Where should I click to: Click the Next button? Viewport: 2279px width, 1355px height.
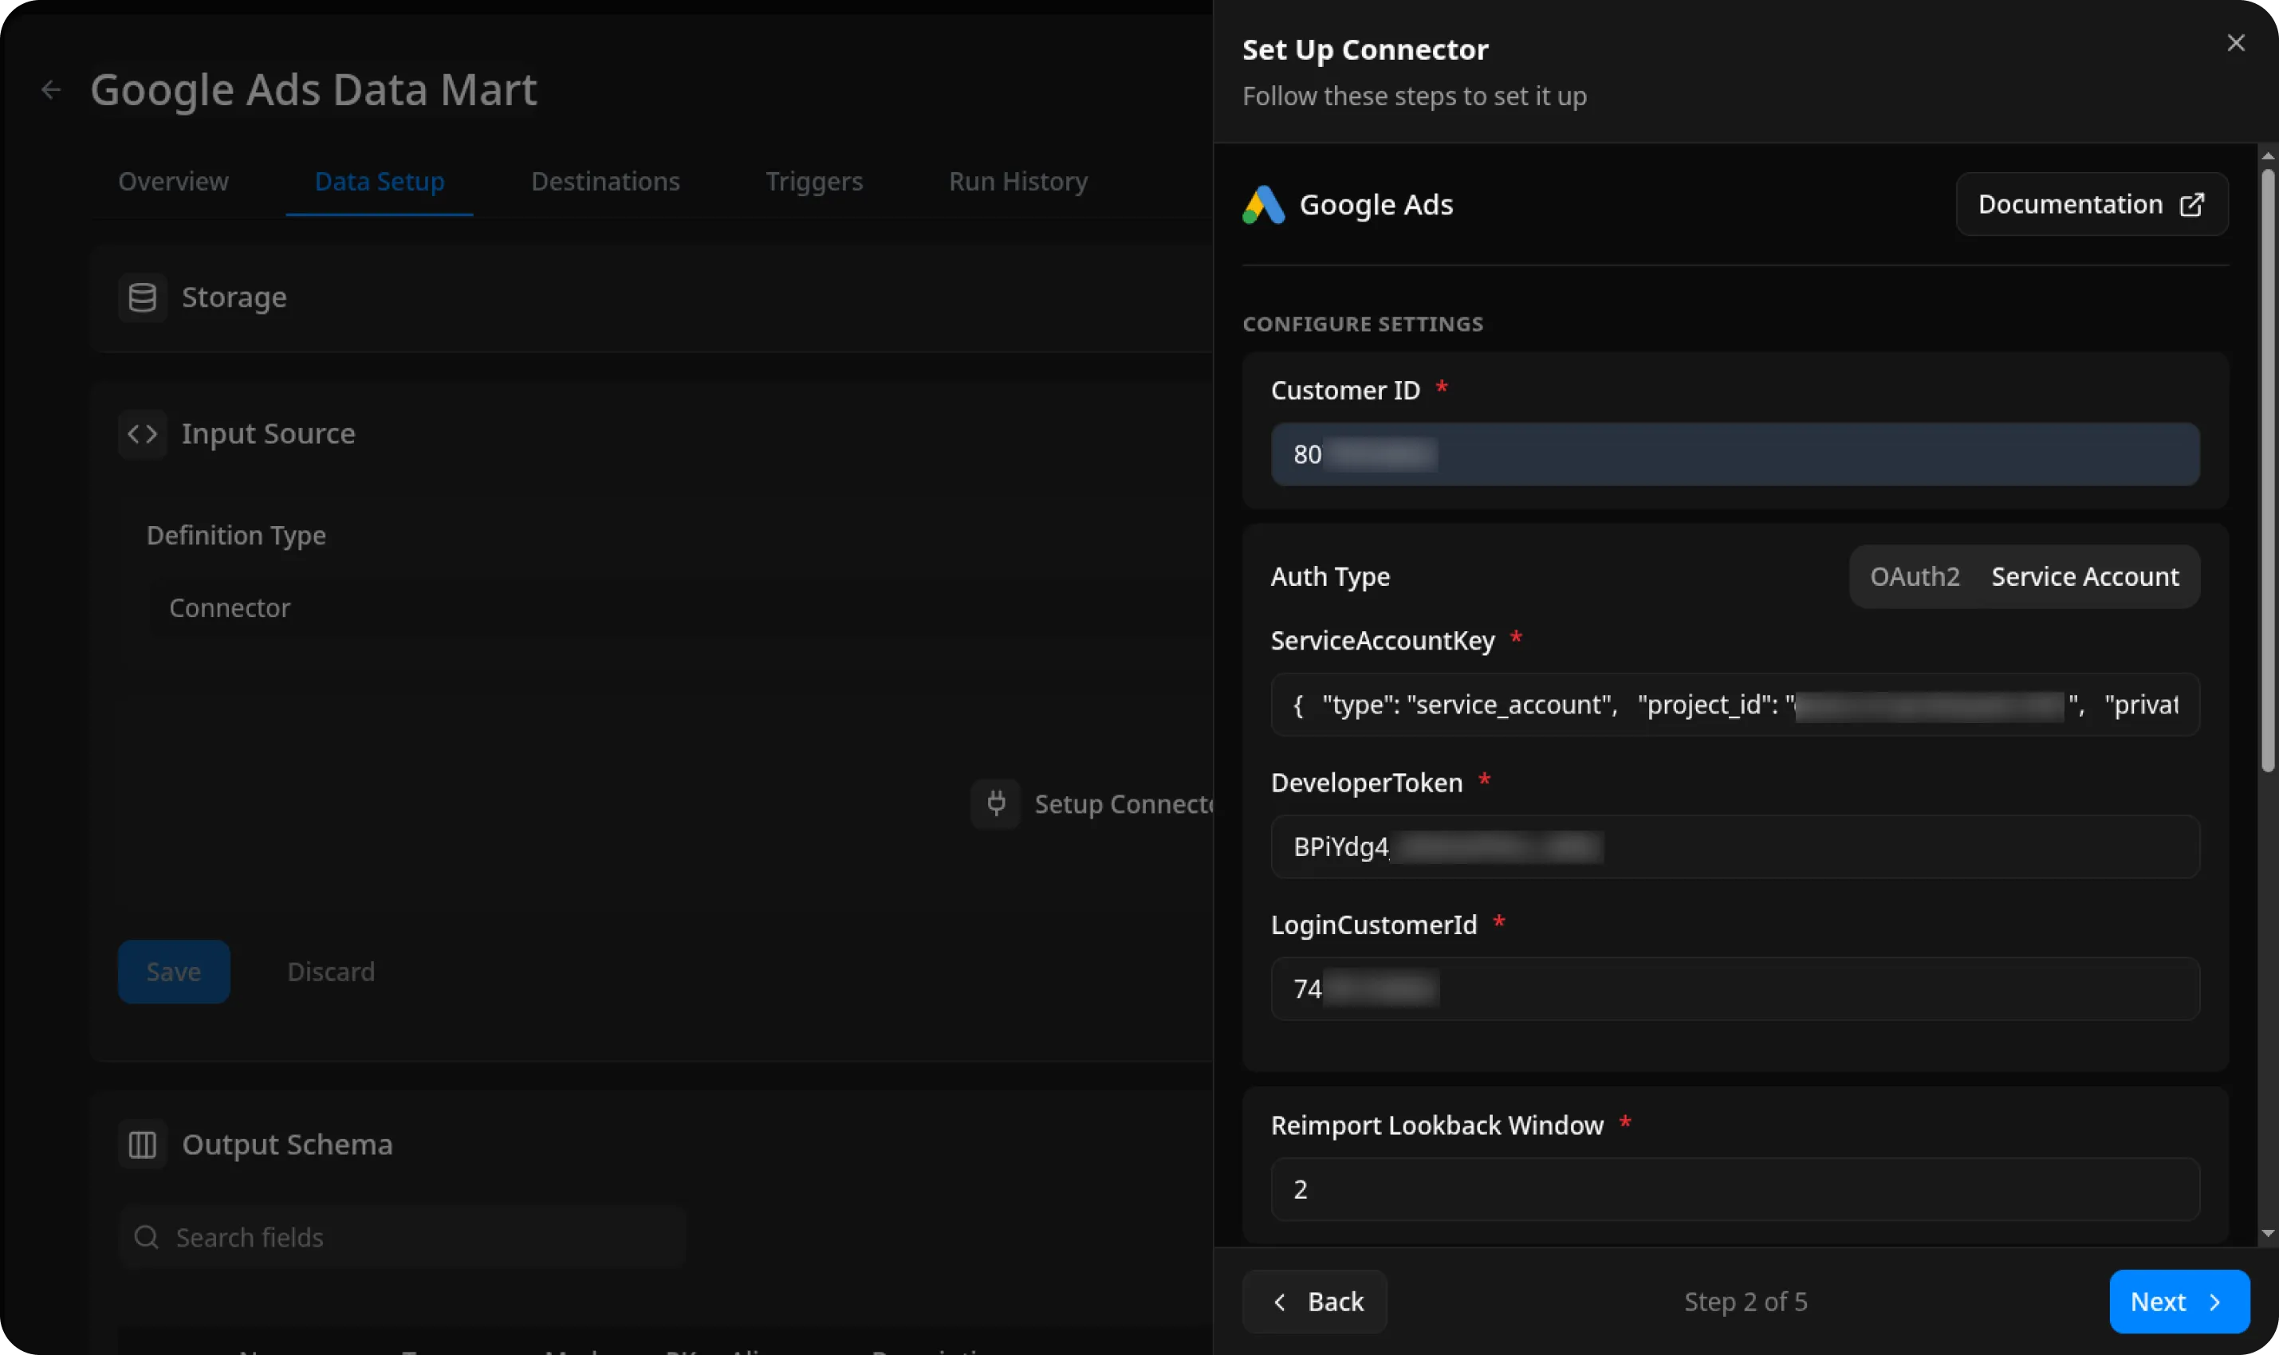(x=2179, y=1301)
